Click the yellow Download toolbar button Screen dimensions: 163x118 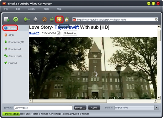click(59, 19)
